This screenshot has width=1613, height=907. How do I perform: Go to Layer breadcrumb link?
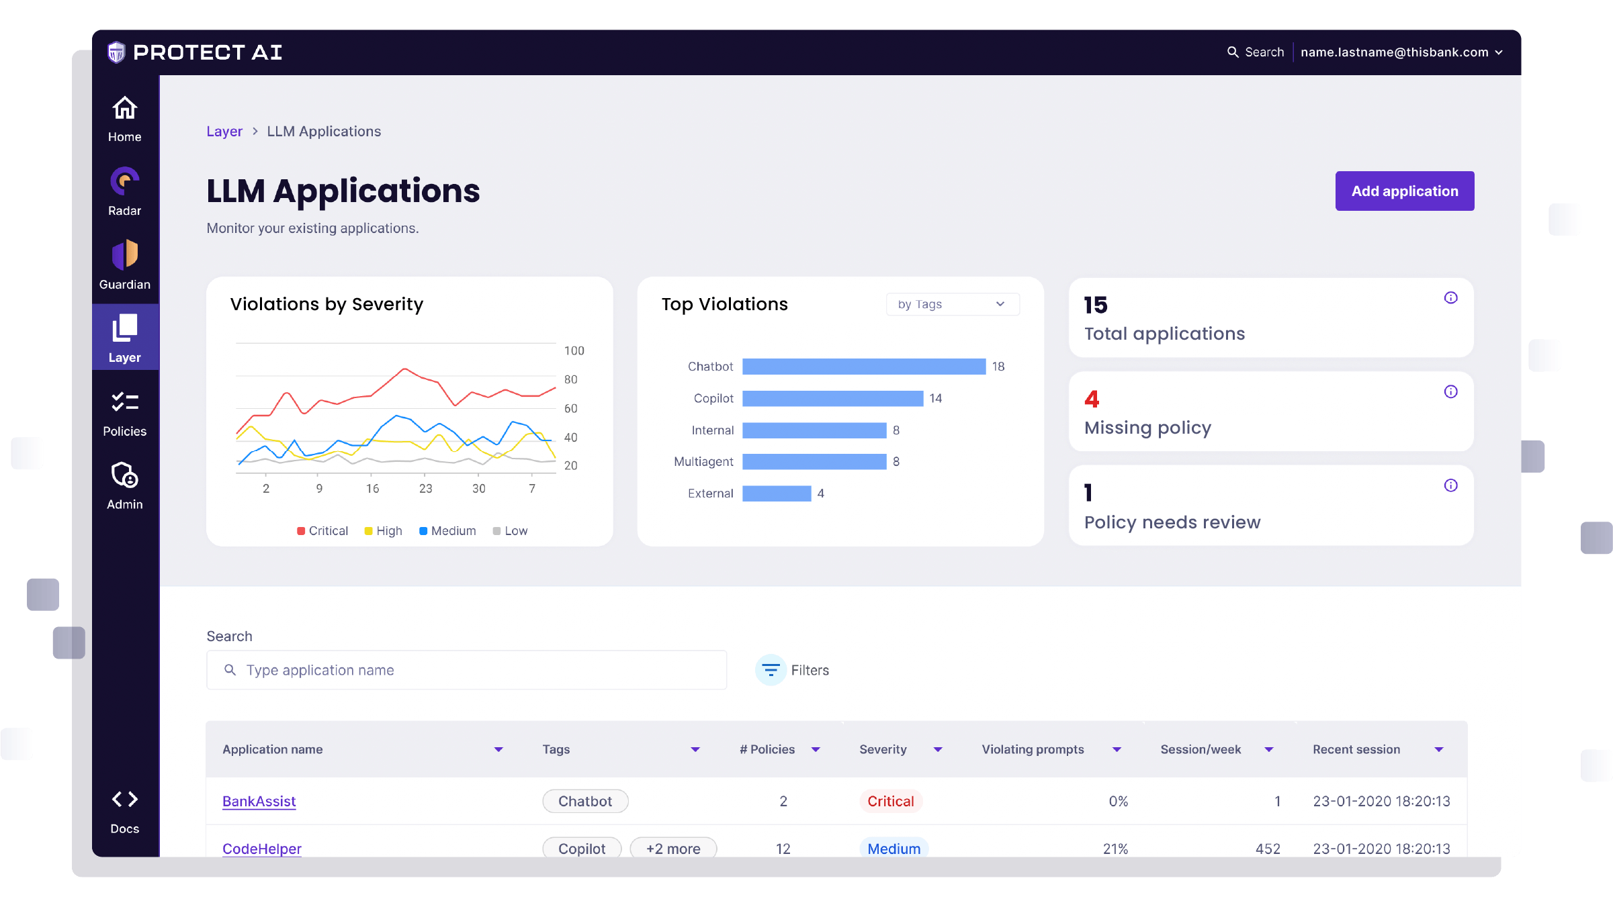tap(224, 132)
